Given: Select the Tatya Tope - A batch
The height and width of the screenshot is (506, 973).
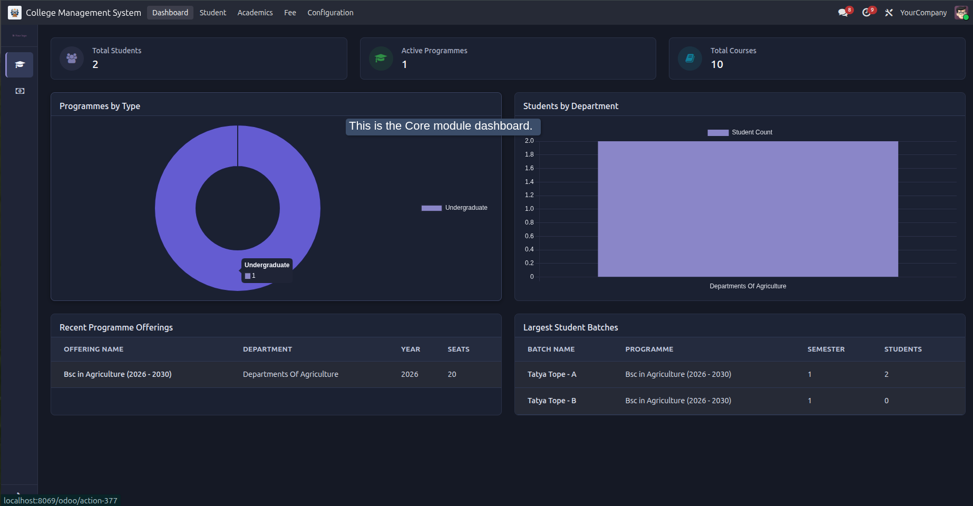Looking at the screenshot, I should (552, 374).
